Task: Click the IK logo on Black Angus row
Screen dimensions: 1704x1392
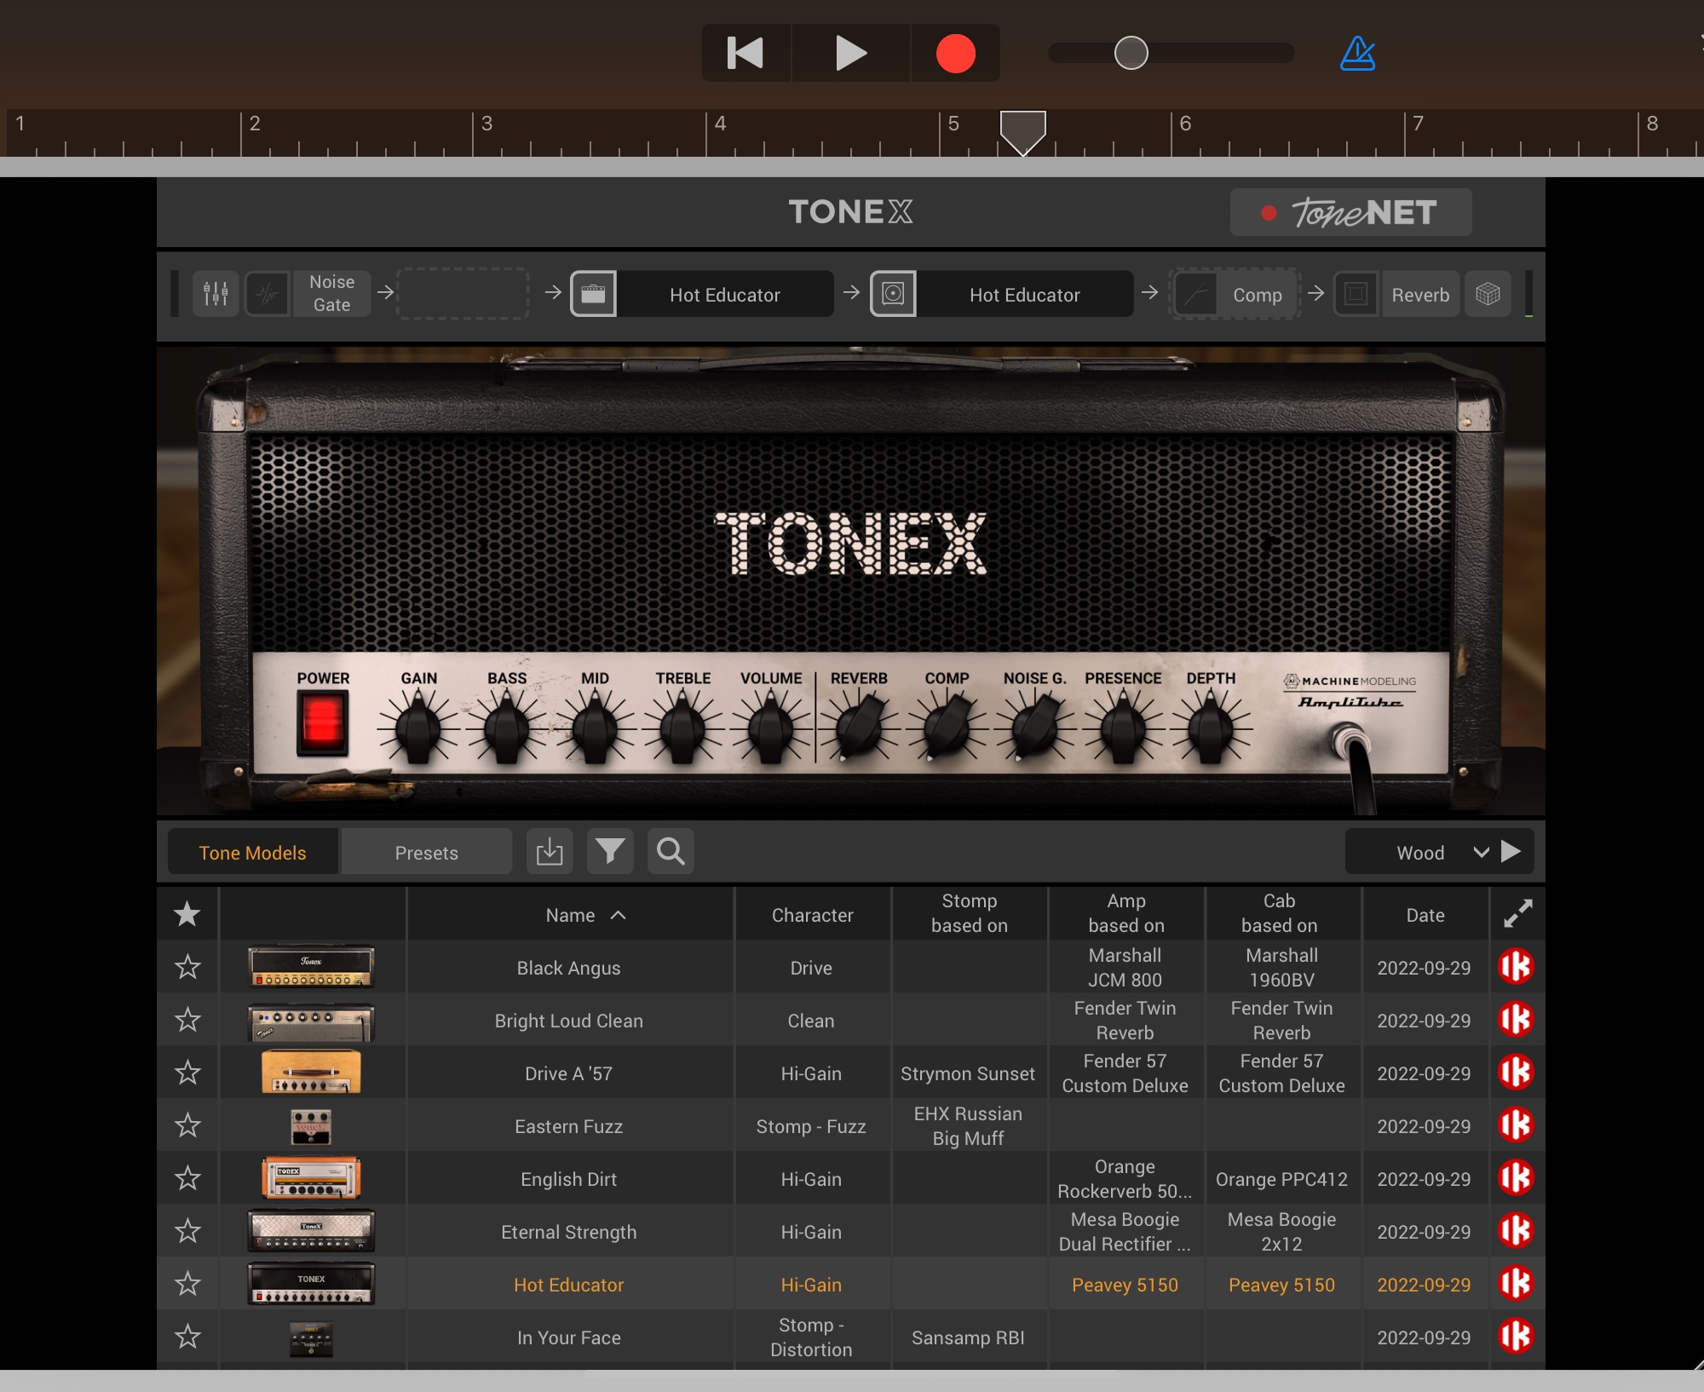Action: [1516, 966]
